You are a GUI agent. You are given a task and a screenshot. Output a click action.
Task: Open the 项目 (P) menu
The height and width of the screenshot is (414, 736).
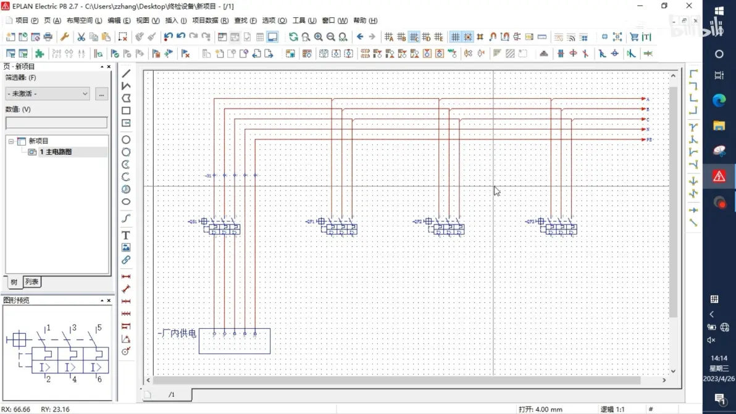pyautogui.click(x=27, y=20)
